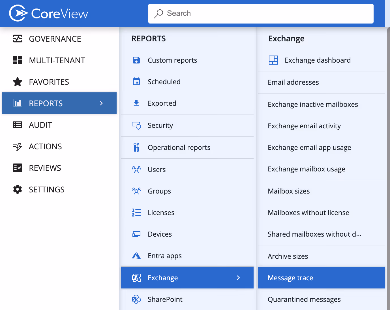Click the Exported download icon
390x310 pixels.
coord(136,103)
